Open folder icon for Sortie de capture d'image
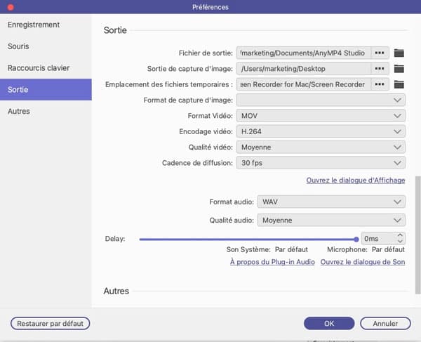Screen dimensions: 421x342 pos(399,69)
